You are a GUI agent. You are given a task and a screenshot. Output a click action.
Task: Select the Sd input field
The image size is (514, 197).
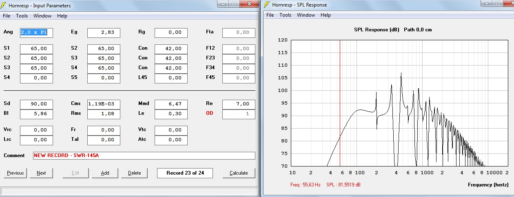36,104
